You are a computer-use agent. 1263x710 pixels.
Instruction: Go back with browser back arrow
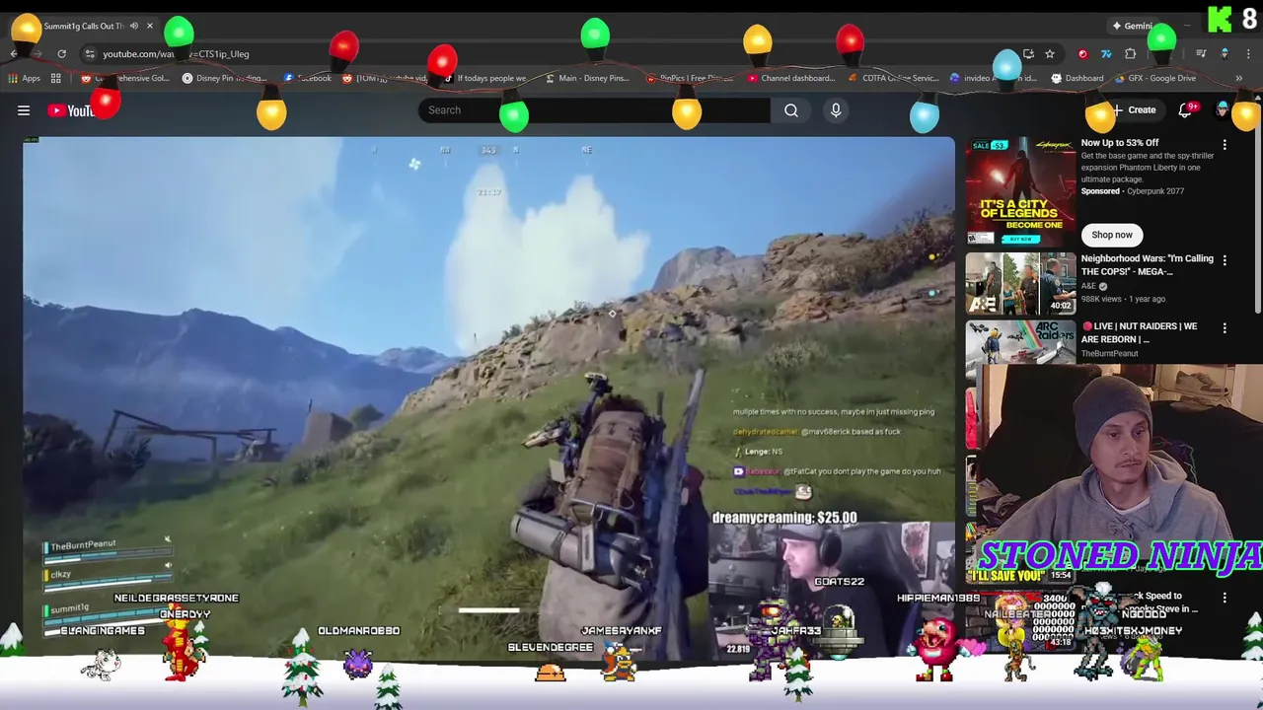[14, 54]
